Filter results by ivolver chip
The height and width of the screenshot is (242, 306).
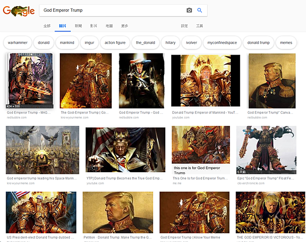pos(191,42)
